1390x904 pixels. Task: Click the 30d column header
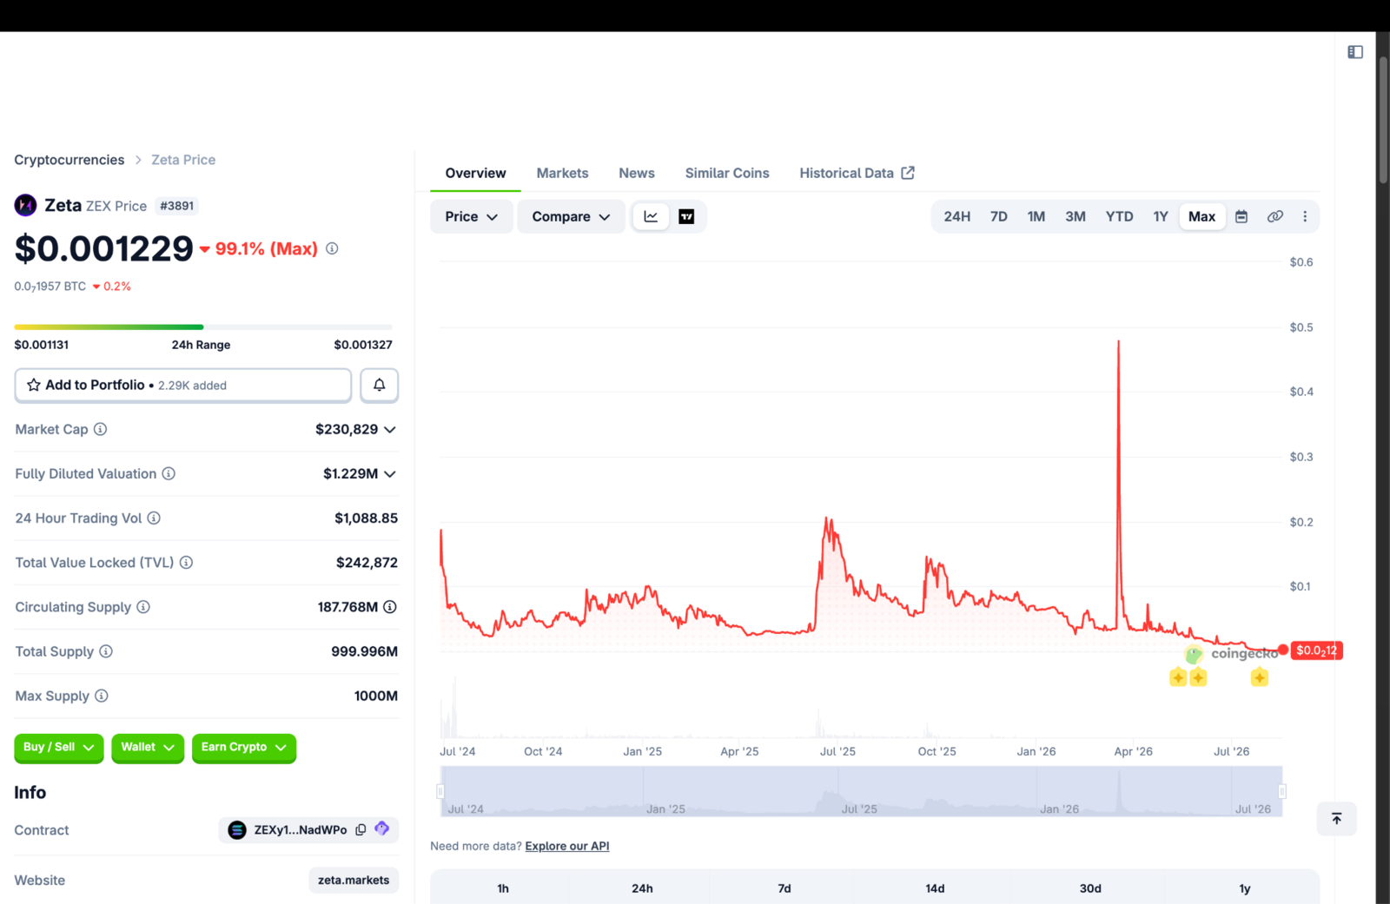1090,888
